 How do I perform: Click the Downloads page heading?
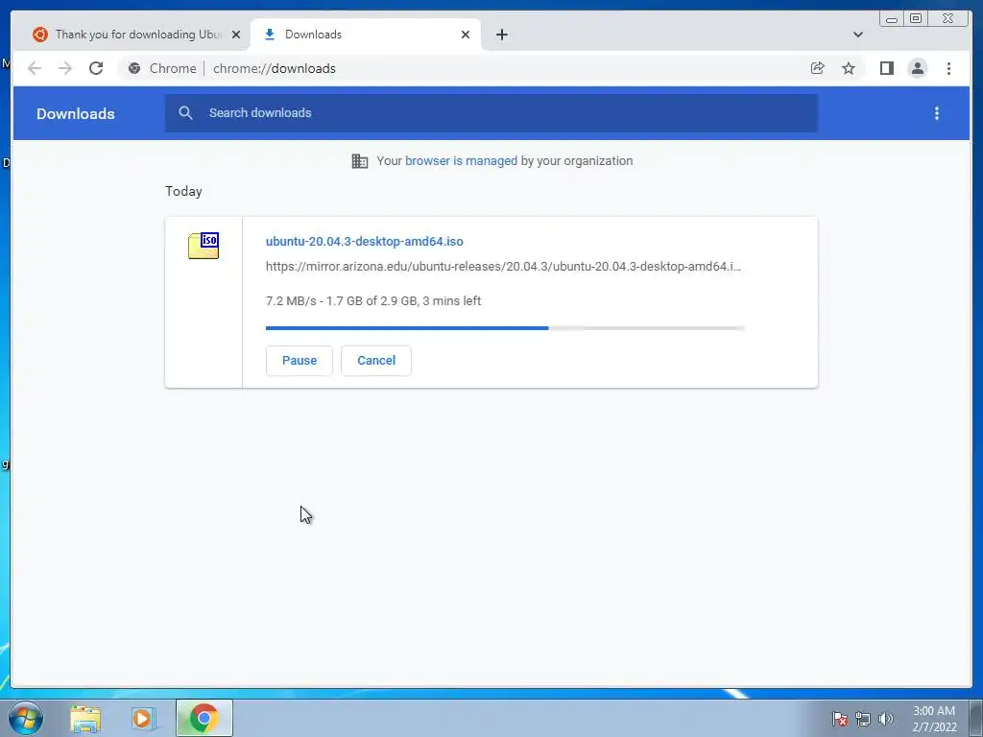(x=75, y=113)
